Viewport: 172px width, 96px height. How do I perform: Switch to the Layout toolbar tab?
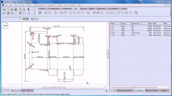[84, 9]
